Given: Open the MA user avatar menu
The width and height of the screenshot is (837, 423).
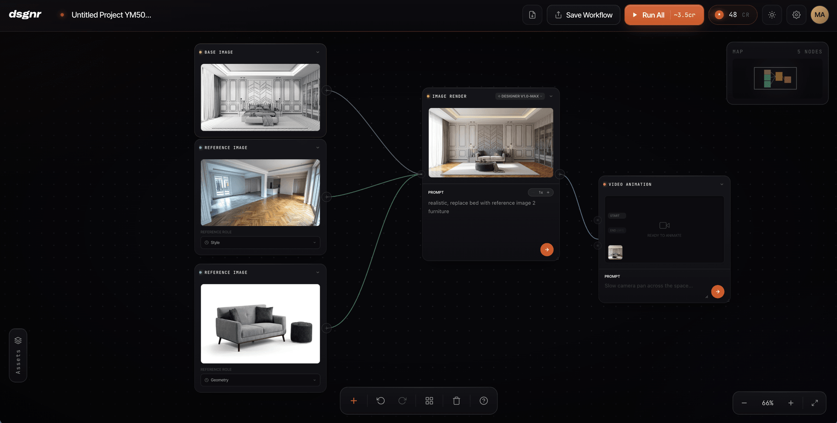Looking at the screenshot, I should pyautogui.click(x=819, y=15).
